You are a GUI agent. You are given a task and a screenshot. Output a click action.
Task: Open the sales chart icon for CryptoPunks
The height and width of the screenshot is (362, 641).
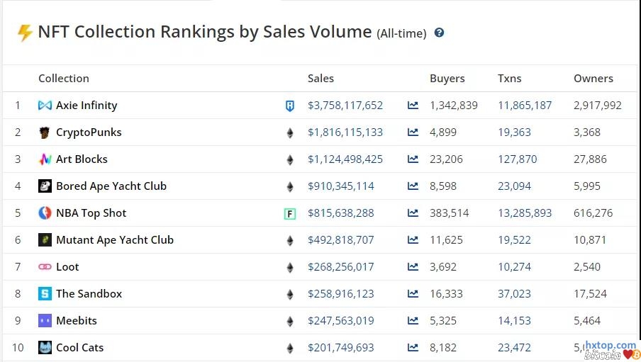click(413, 132)
